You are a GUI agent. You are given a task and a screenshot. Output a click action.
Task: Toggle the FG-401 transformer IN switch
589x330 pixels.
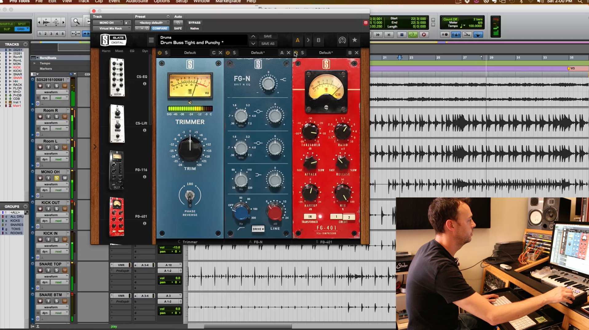(x=310, y=217)
